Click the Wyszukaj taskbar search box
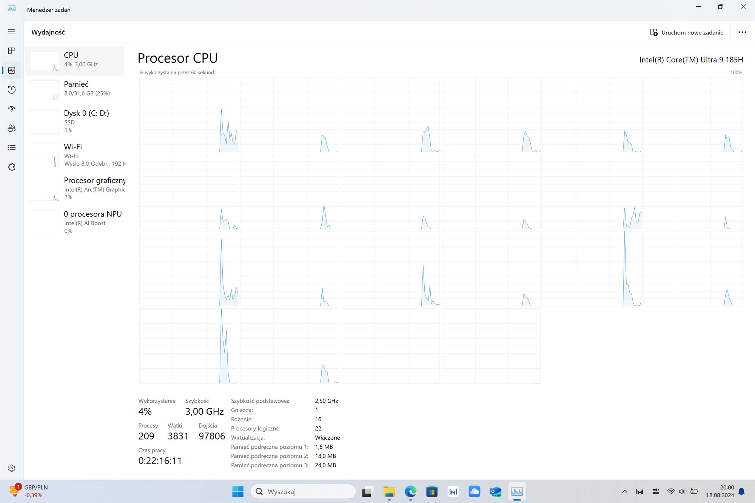Image resolution: width=755 pixels, height=503 pixels. (303, 491)
